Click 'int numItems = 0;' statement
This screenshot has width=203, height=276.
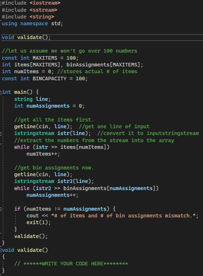click(x=28, y=71)
